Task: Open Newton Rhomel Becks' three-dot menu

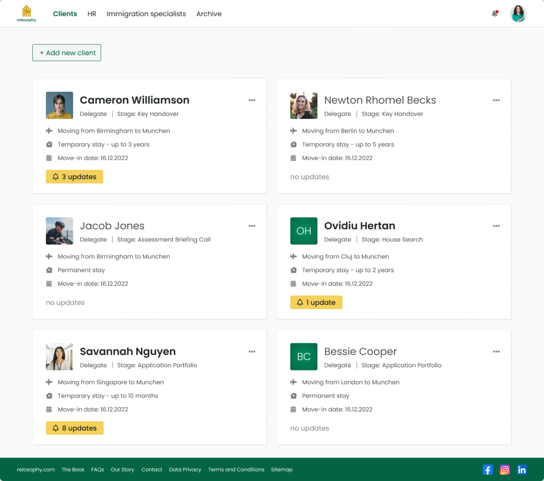Action: point(496,100)
